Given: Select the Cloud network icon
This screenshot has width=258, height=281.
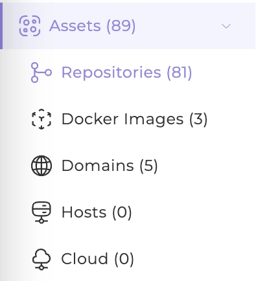Looking at the screenshot, I should coord(41,259).
